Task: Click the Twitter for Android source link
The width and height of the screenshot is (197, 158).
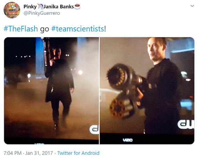Action: pos(78,153)
